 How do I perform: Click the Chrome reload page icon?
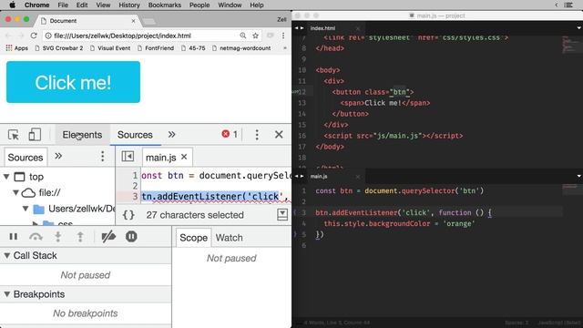coord(34,36)
